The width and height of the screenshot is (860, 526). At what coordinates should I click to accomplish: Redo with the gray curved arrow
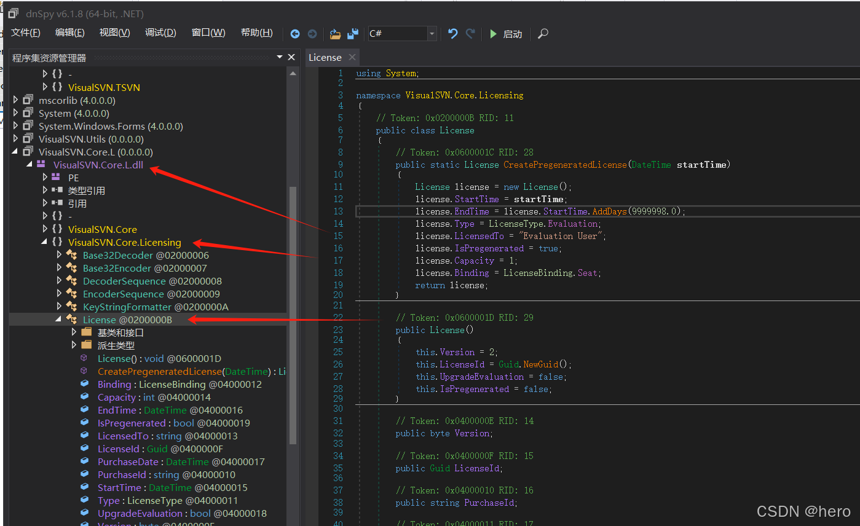click(470, 34)
